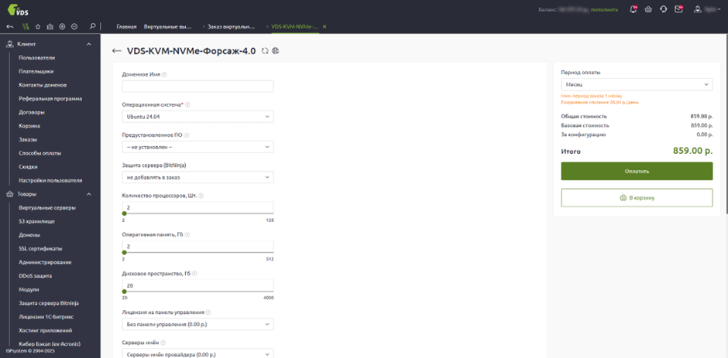Click back arrow left of tariff title

(117, 51)
